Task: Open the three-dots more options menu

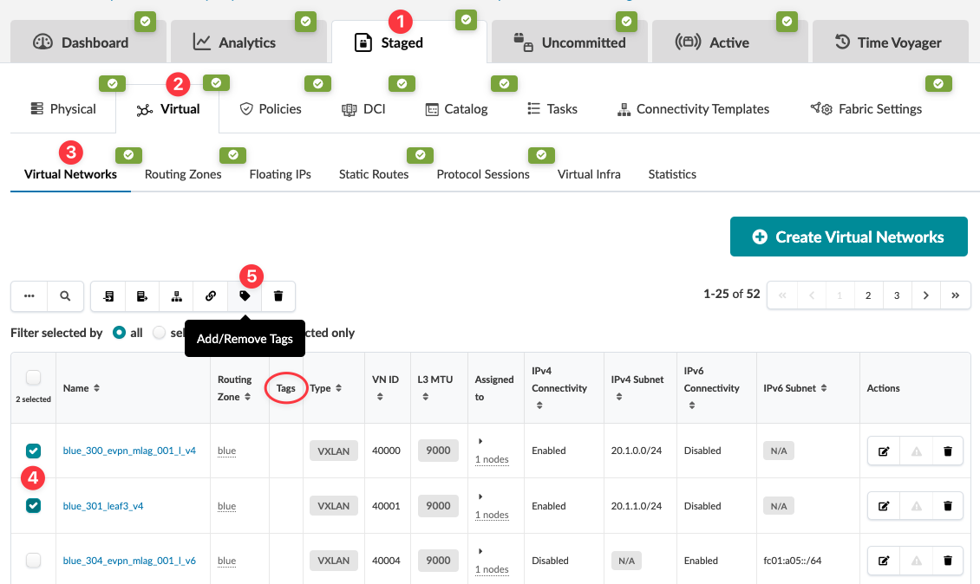Action: (29, 296)
